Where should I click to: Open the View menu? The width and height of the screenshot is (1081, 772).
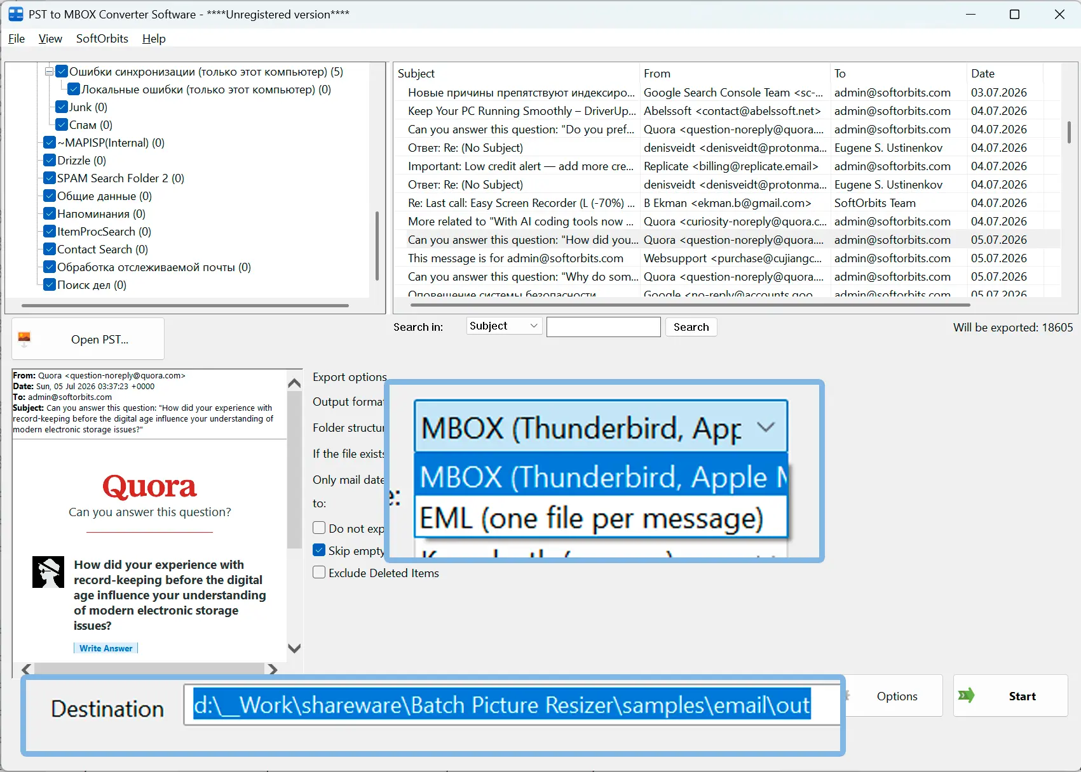(x=50, y=39)
